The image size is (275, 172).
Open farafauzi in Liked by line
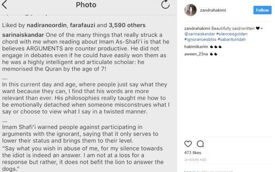coord(82,25)
